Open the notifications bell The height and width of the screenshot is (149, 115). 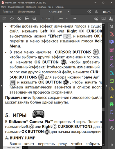click(96, 12)
